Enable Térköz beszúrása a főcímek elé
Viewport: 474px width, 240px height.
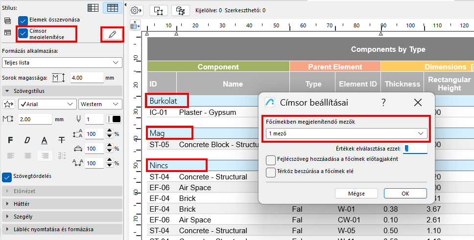coord(271,172)
